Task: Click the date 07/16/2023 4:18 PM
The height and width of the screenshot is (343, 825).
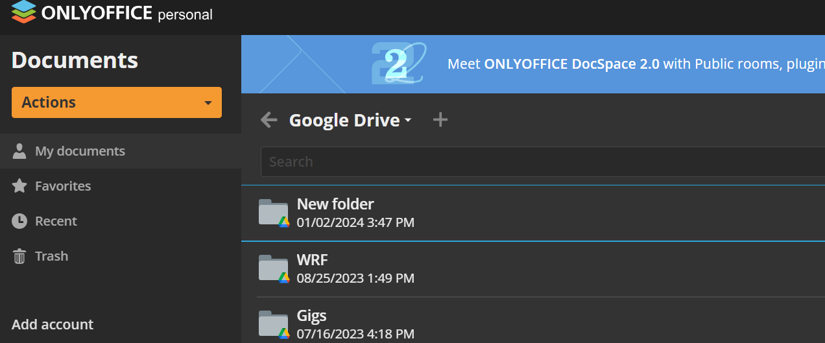Action: tap(355, 334)
